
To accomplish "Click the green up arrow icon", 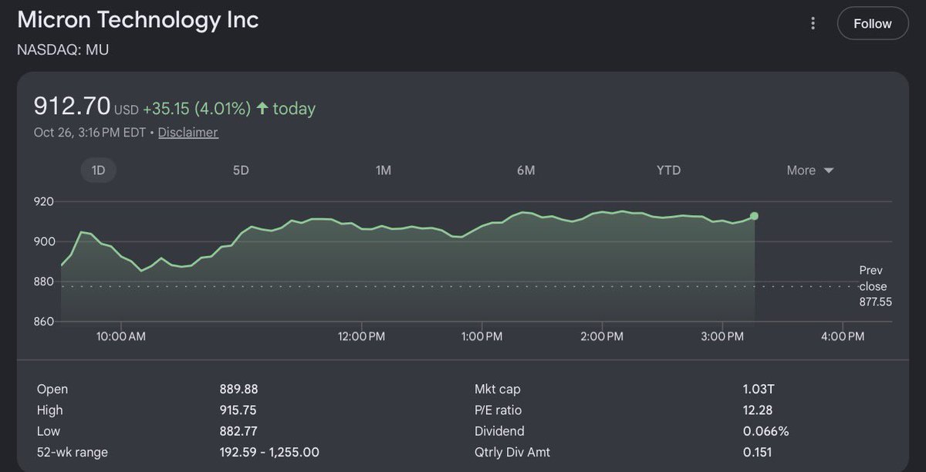I will pyautogui.click(x=262, y=109).
